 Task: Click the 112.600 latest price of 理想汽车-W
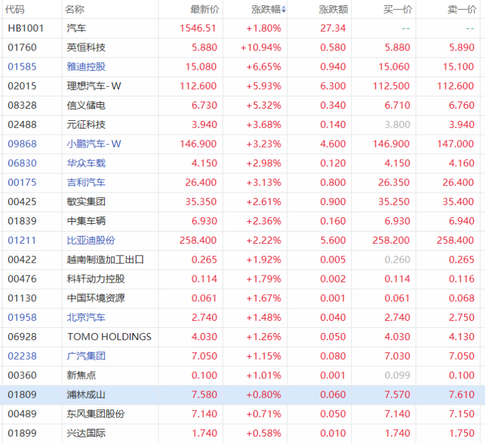click(x=199, y=86)
